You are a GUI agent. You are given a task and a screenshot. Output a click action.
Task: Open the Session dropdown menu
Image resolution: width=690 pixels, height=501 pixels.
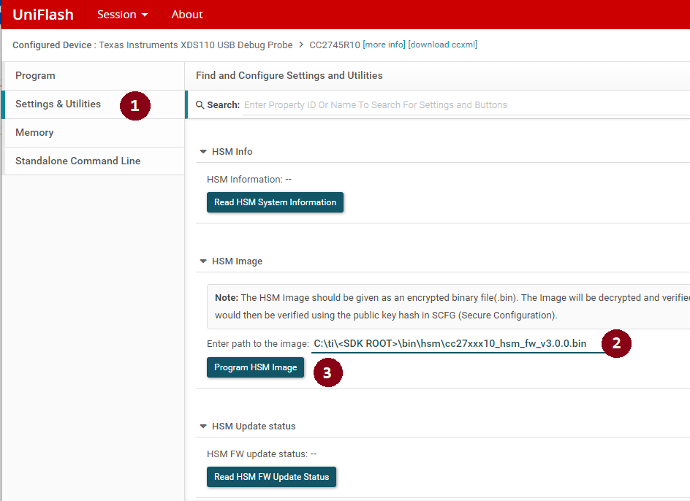tap(122, 15)
